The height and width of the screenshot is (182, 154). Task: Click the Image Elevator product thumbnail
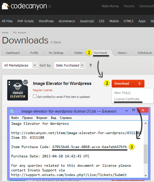click(x=18, y=90)
